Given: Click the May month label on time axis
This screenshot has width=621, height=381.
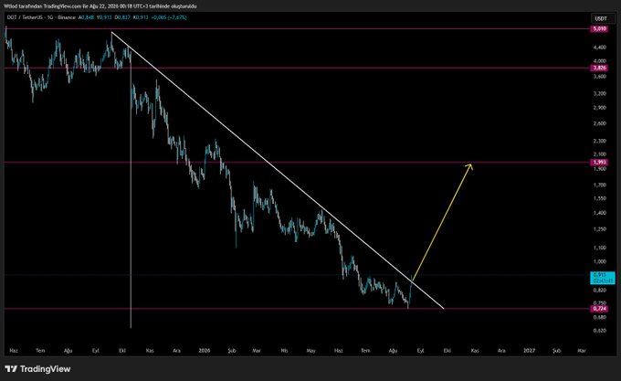Looking at the screenshot, I should [310, 351].
